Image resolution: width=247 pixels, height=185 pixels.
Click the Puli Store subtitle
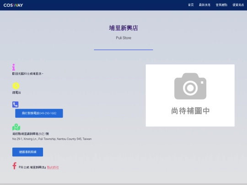[x=123, y=38]
